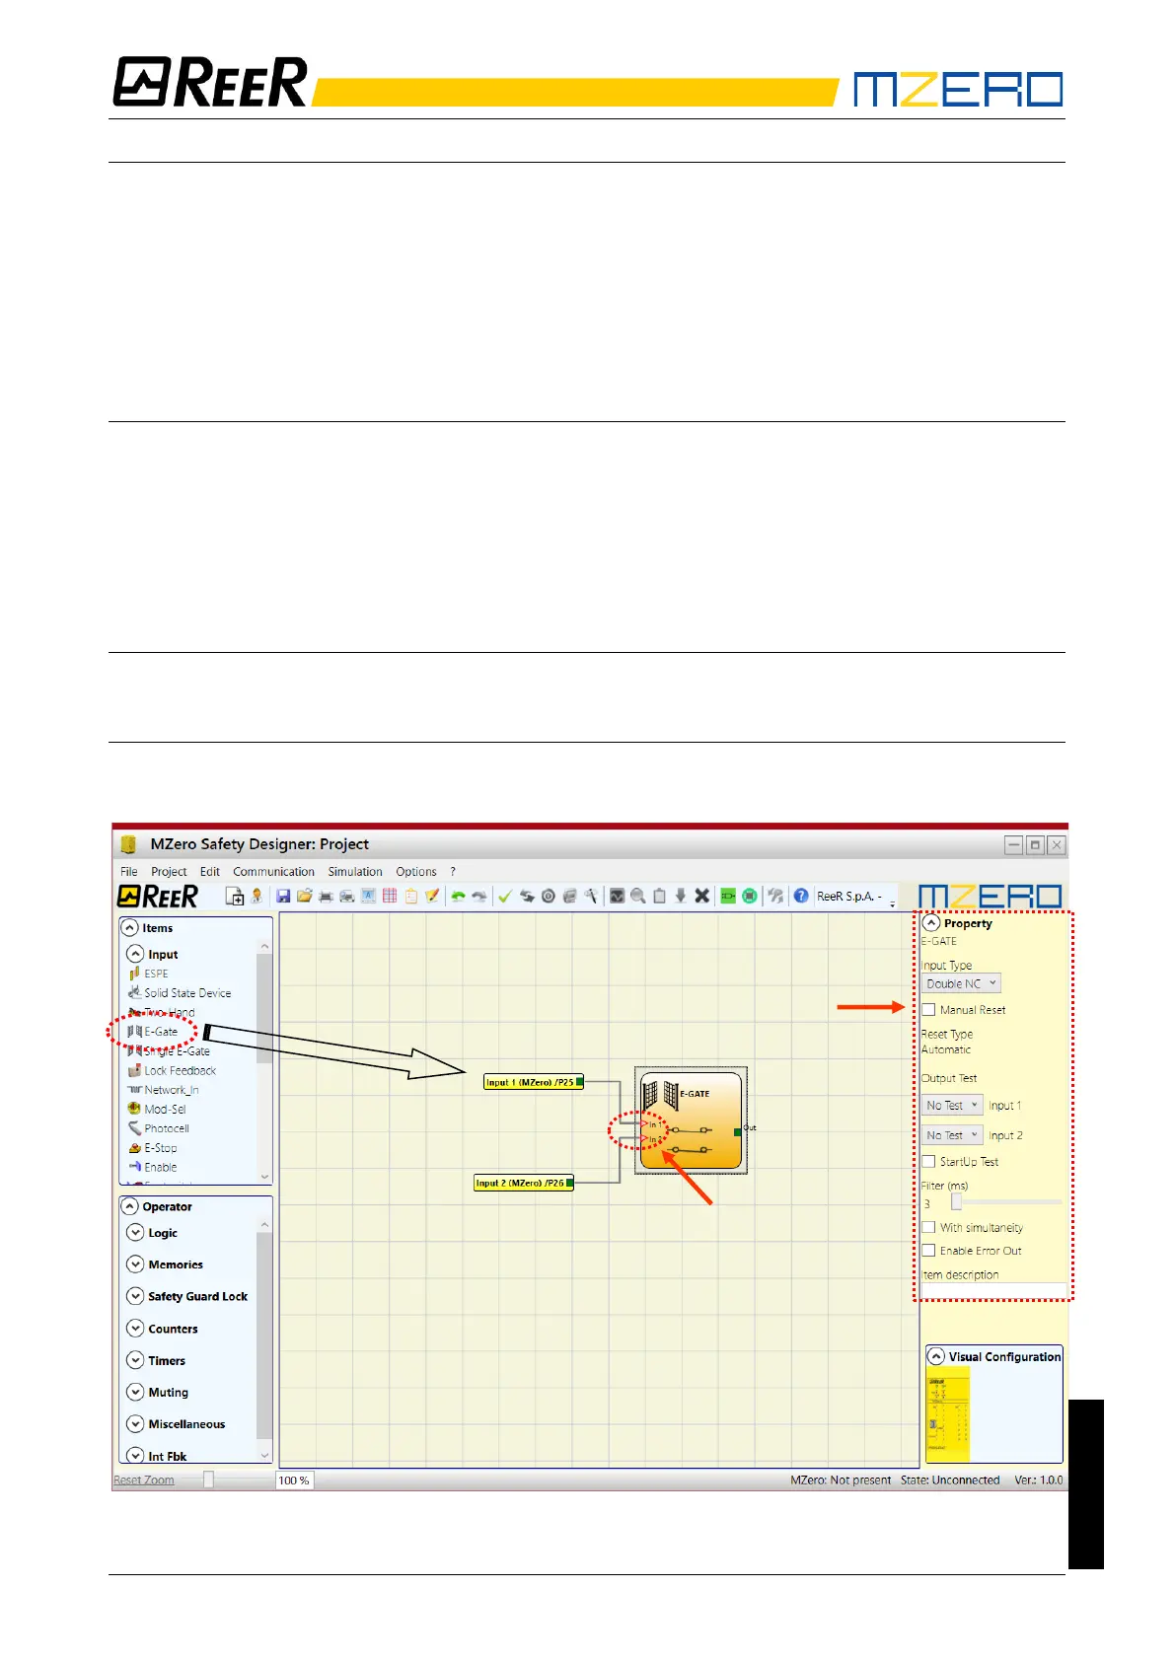Click the Item description text field

tap(994, 1290)
